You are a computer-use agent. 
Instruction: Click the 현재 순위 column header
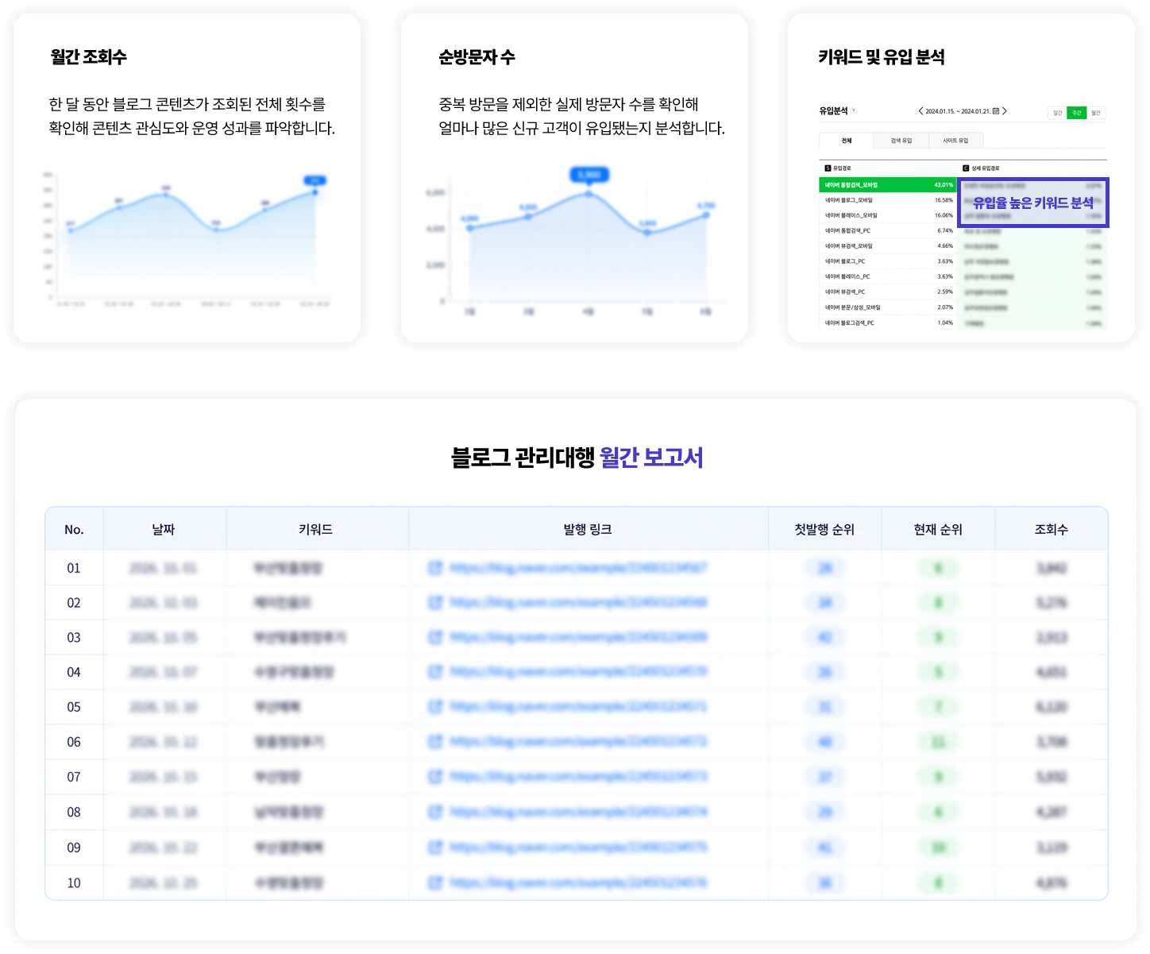tap(938, 530)
